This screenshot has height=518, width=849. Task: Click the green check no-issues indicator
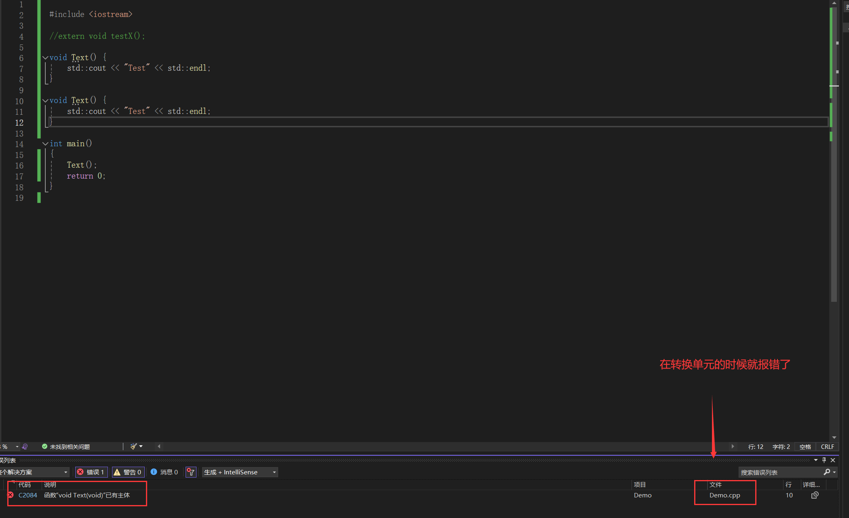coord(45,446)
